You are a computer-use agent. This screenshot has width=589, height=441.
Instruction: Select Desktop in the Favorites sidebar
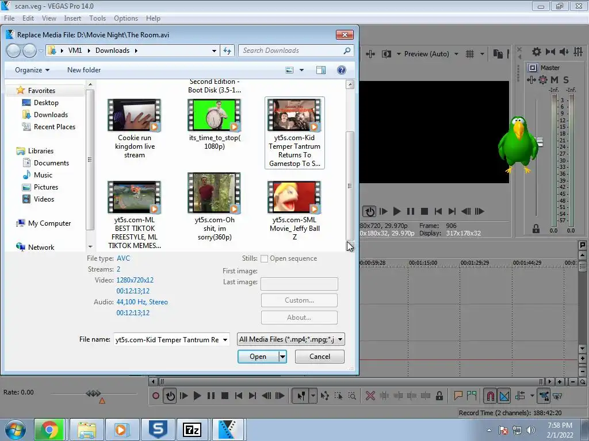coord(46,103)
